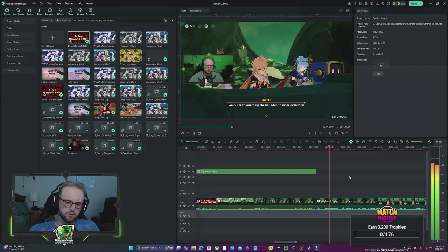This screenshot has width=448, height=252.
Task: Delete selected clip with trash icon
Action: click(x=231, y=142)
